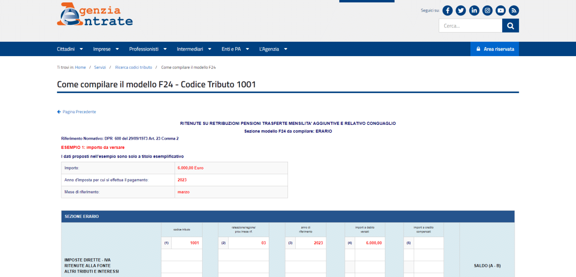576x277 pixels.
Task: Click the search magnifier button
Action: [510, 26]
